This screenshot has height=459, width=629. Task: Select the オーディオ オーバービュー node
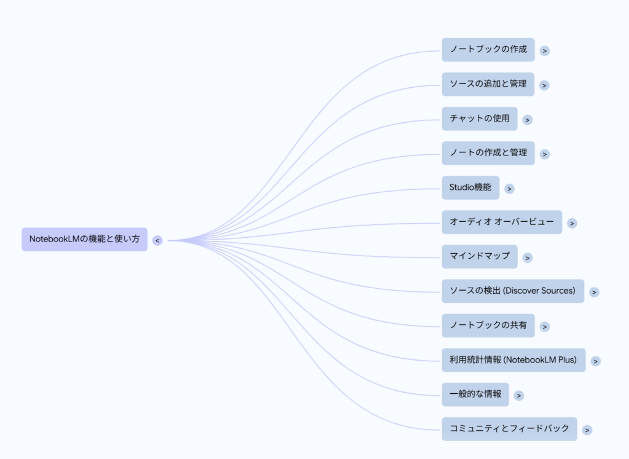[x=502, y=222]
